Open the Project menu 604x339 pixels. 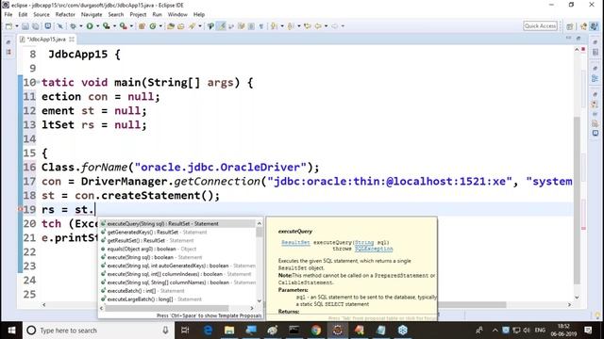point(138,14)
